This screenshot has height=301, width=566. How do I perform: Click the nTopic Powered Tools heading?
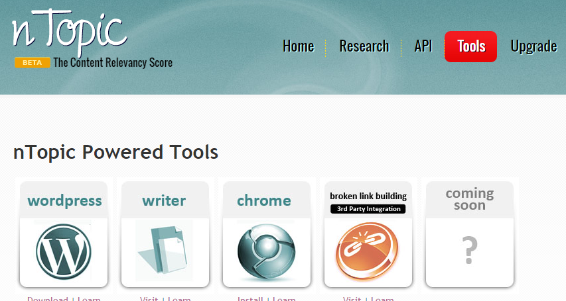tap(116, 152)
